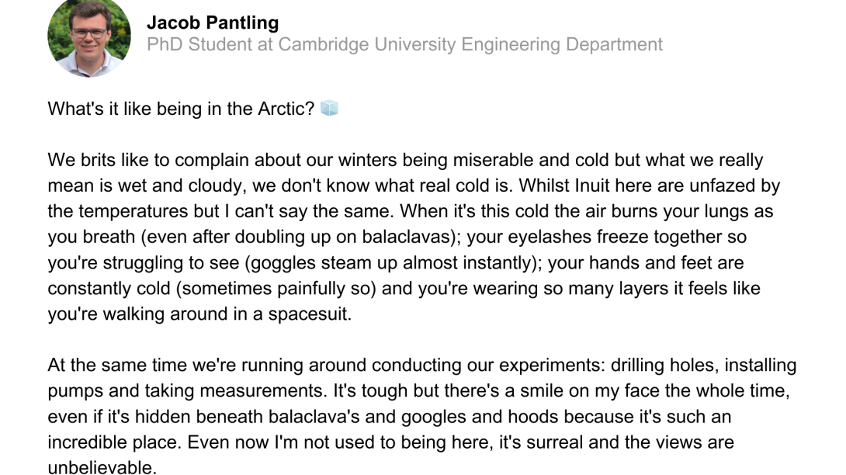Viewport: 846px width, 475px height.
Task: Click the line starting "incredible place"
Action: pyautogui.click(x=390, y=442)
